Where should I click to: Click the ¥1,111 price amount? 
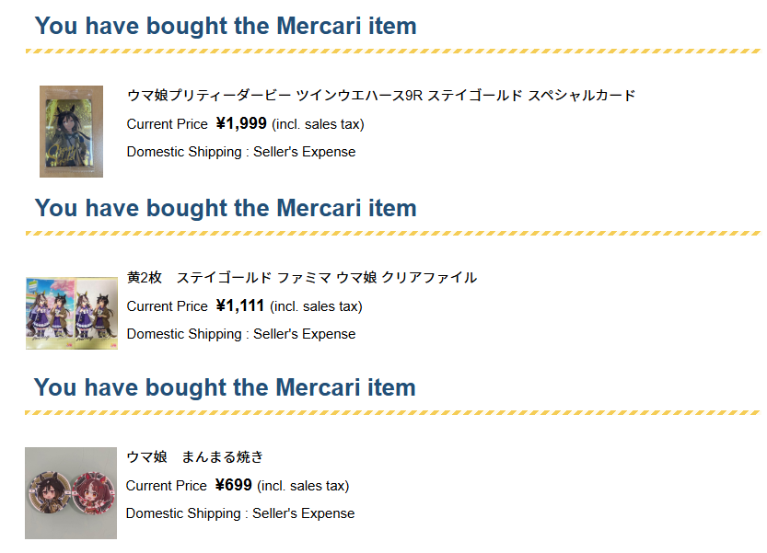(240, 305)
